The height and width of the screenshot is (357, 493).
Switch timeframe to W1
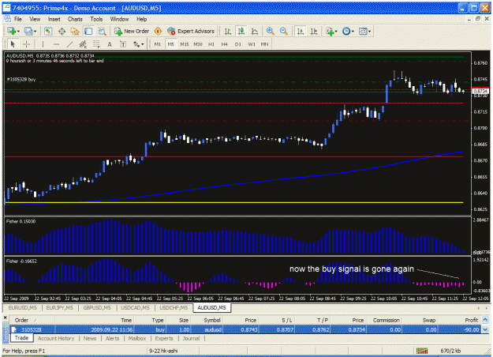(x=252, y=44)
